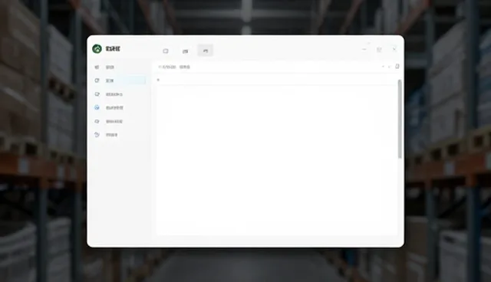The image size is (491, 282).
Task: Minimize the application window
Action: 364,49
